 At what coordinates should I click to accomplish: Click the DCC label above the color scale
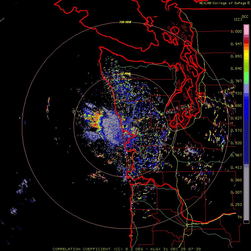pos(245,17)
